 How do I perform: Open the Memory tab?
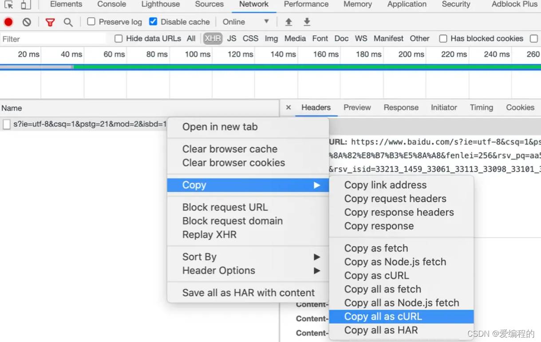tap(358, 4)
